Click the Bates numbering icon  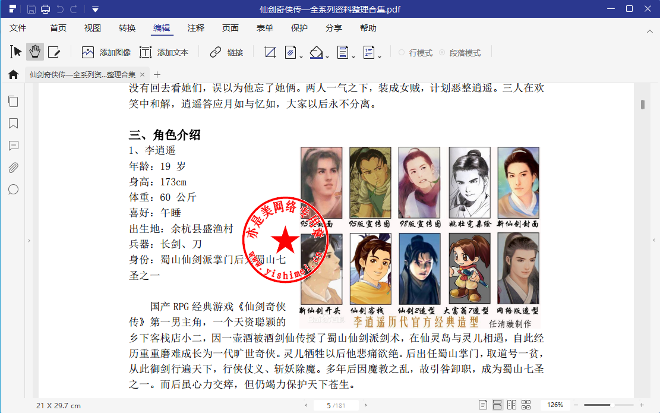(x=369, y=52)
